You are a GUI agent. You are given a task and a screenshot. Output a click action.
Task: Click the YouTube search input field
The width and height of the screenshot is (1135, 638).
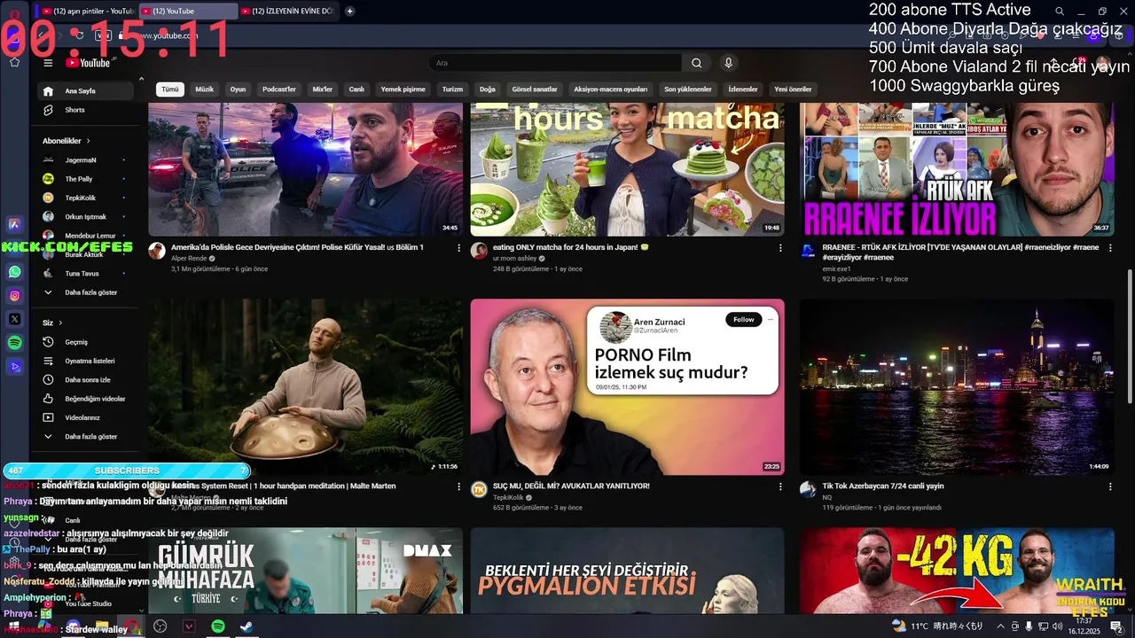point(554,63)
